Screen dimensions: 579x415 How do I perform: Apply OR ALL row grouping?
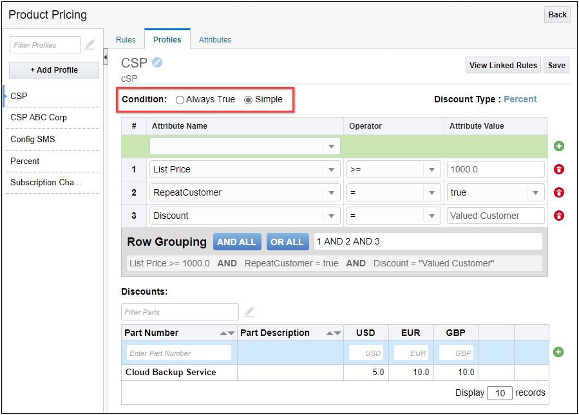(x=287, y=241)
